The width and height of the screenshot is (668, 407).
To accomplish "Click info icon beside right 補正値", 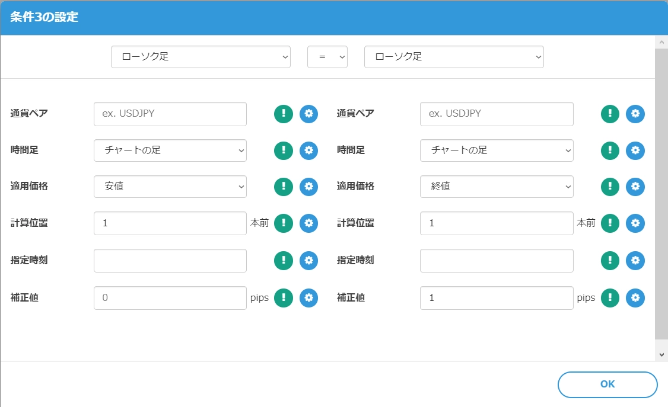I will coord(609,298).
